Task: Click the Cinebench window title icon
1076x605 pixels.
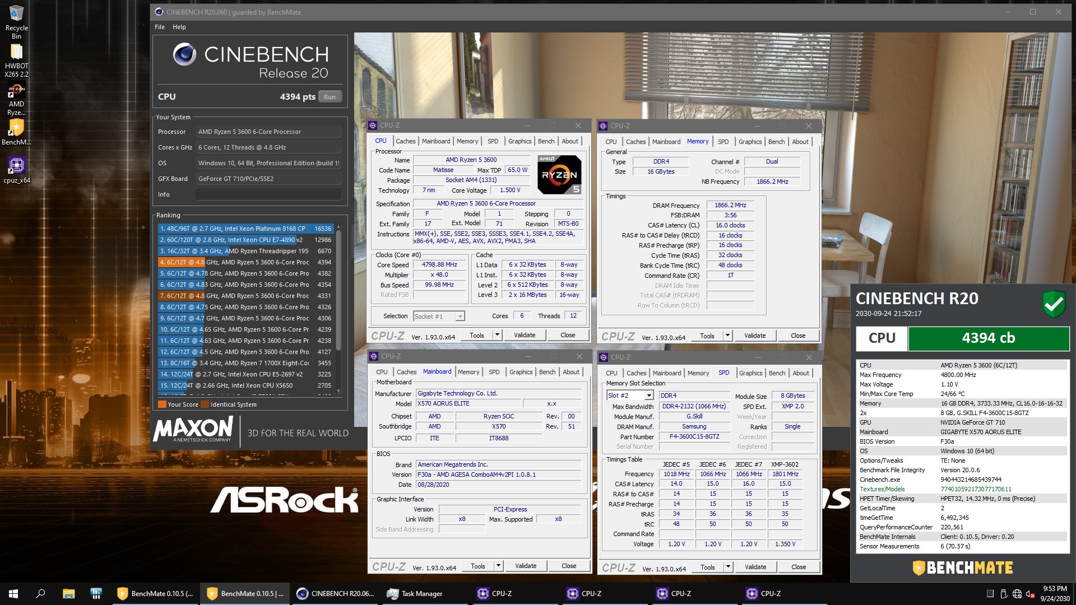Action: (x=159, y=12)
